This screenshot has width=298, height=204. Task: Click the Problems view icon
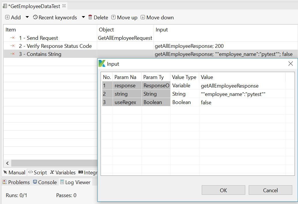pyautogui.click(x=5, y=182)
